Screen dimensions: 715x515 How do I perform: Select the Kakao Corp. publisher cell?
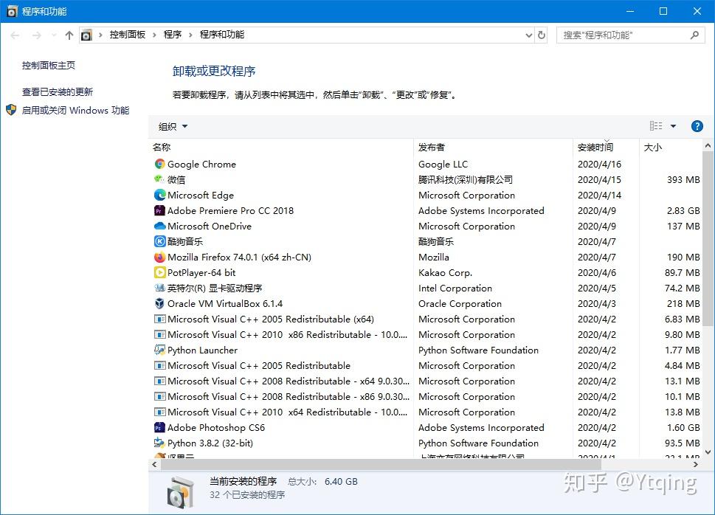click(x=445, y=273)
